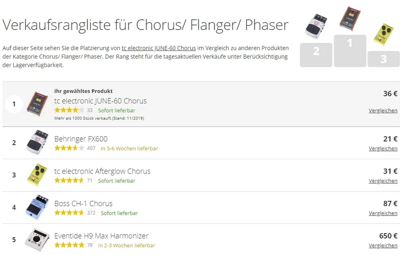Click the tc electronic JUNE-60 Chorus pedal thumbnail

pos(37,104)
